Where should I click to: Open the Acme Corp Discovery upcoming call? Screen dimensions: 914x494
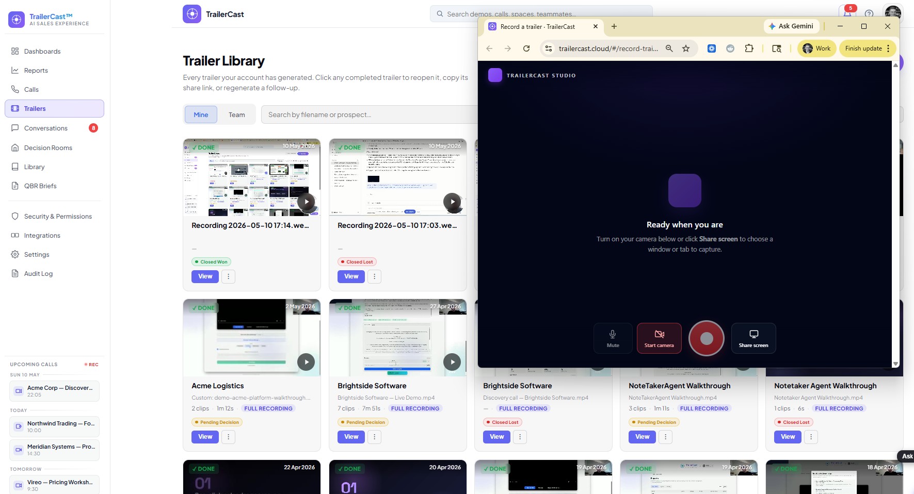pos(54,391)
